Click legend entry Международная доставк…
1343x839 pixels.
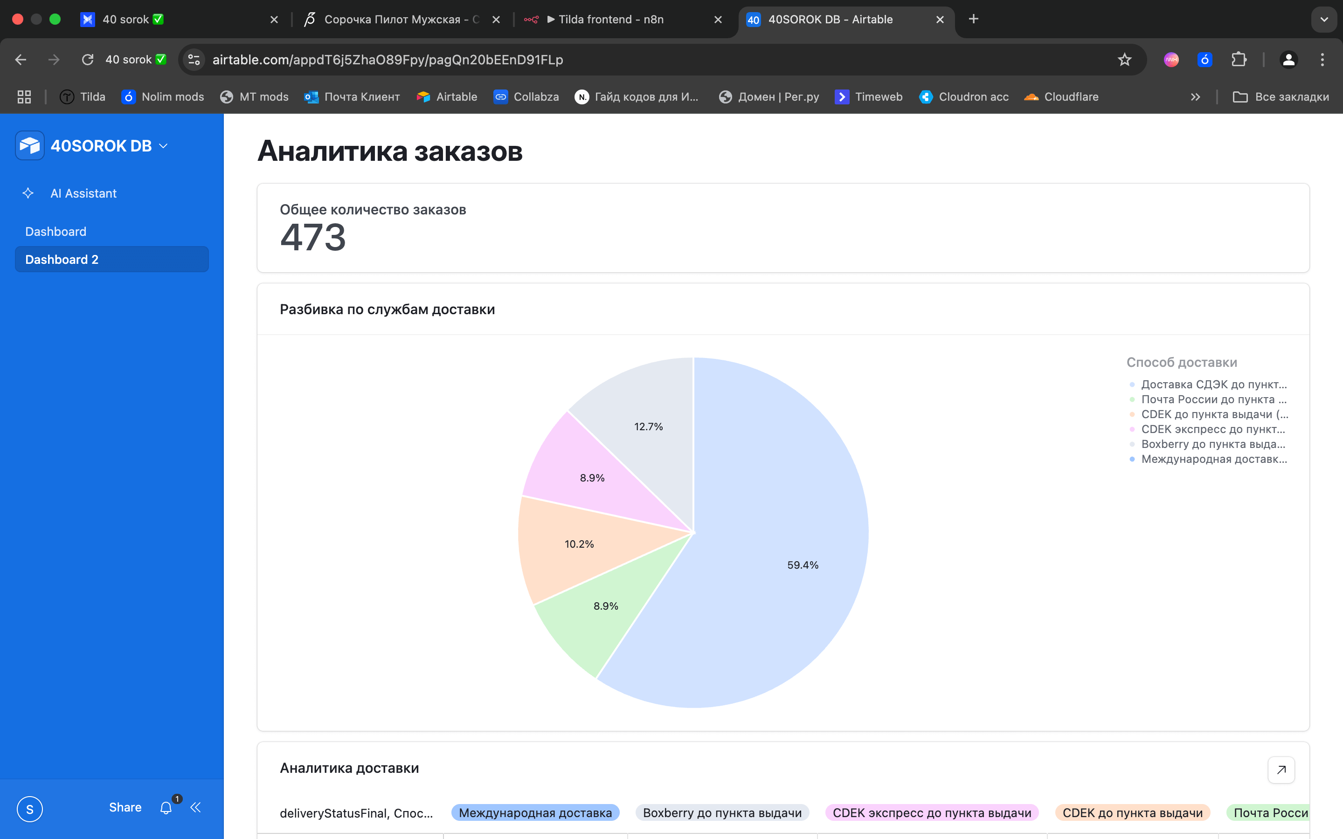coord(1208,459)
